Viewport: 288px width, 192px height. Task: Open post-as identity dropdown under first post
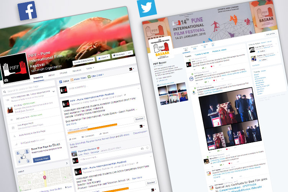coord(142,126)
